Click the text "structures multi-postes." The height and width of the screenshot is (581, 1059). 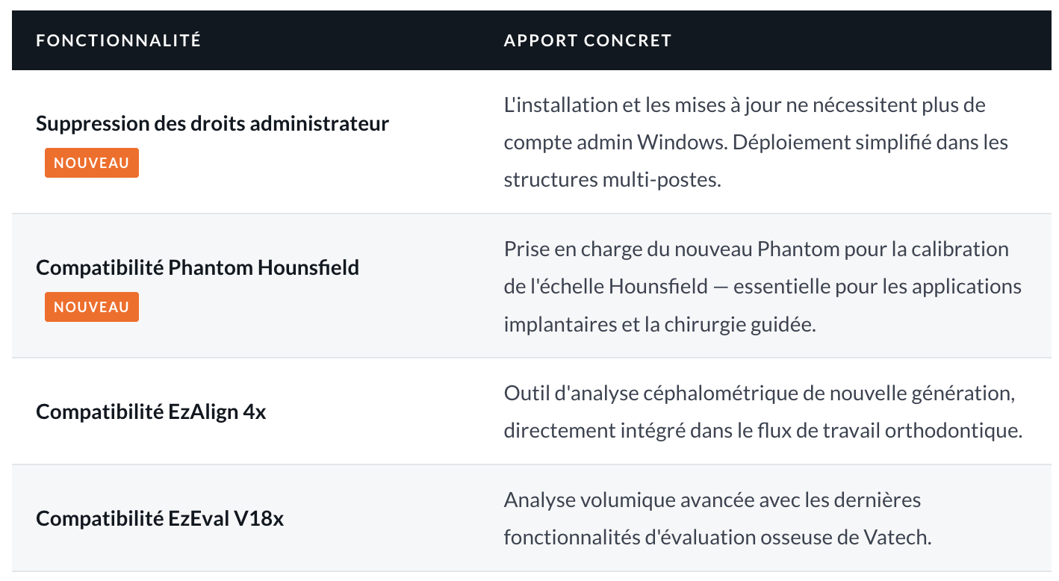pyautogui.click(x=612, y=180)
